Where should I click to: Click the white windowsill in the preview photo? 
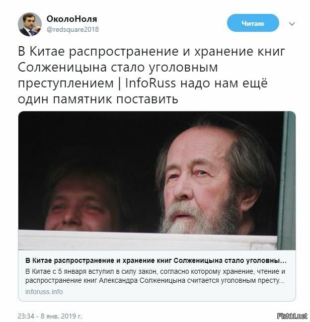point(148,240)
